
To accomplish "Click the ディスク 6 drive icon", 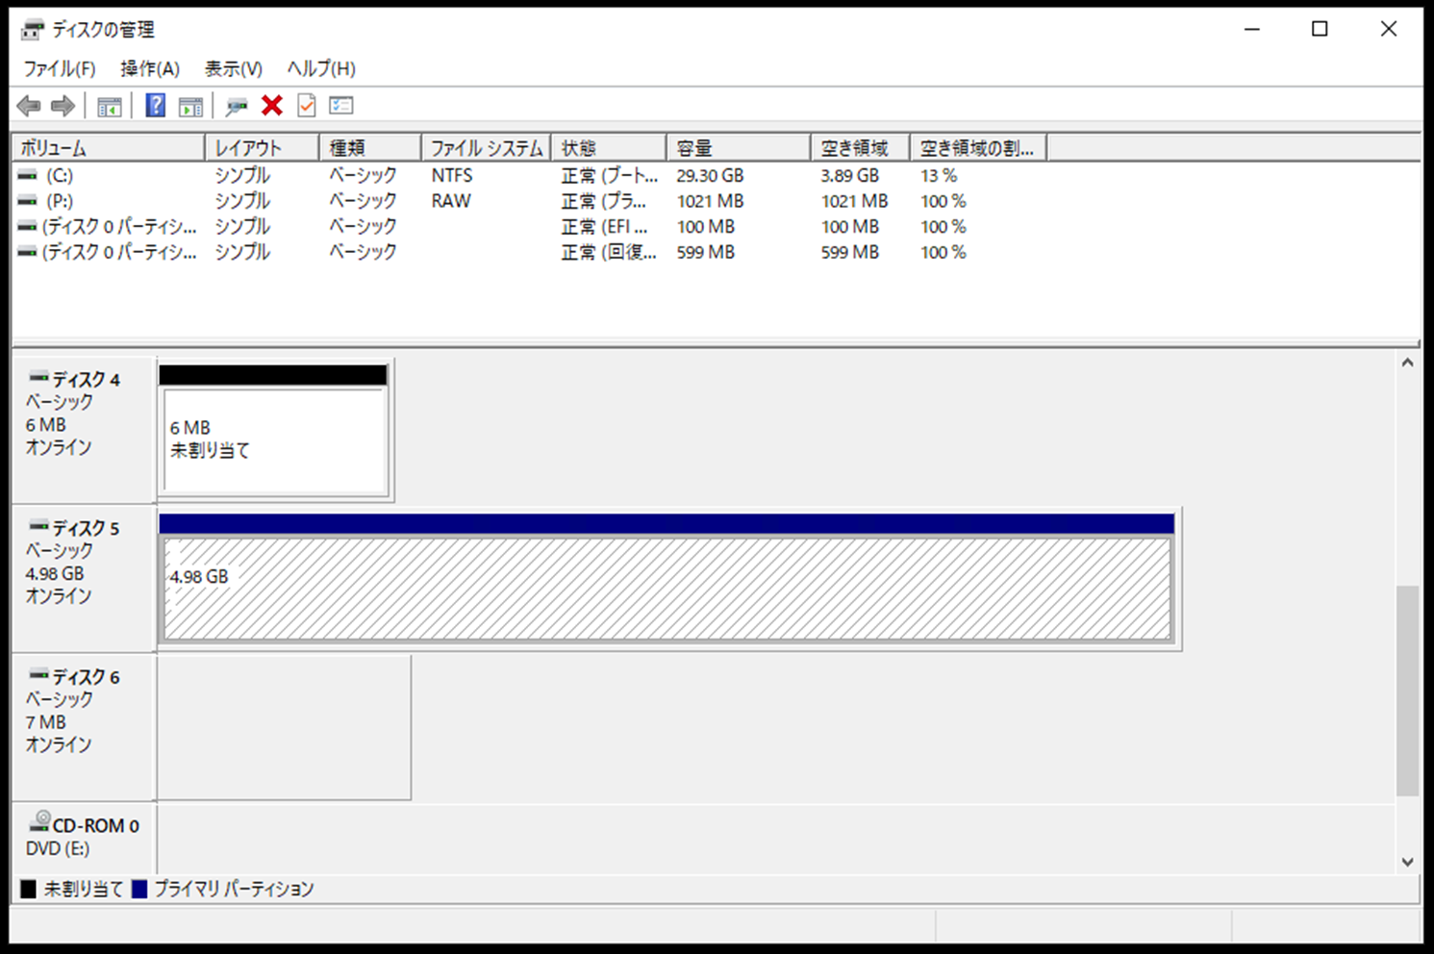I will click(x=38, y=675).
